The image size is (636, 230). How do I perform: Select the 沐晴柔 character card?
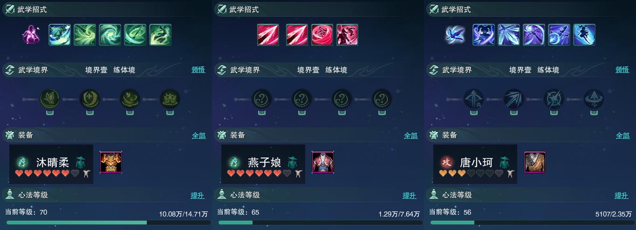coord(51,164)
